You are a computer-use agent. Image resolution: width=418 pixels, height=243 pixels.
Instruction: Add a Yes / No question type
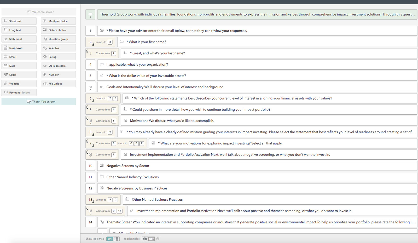pos(58,48)
